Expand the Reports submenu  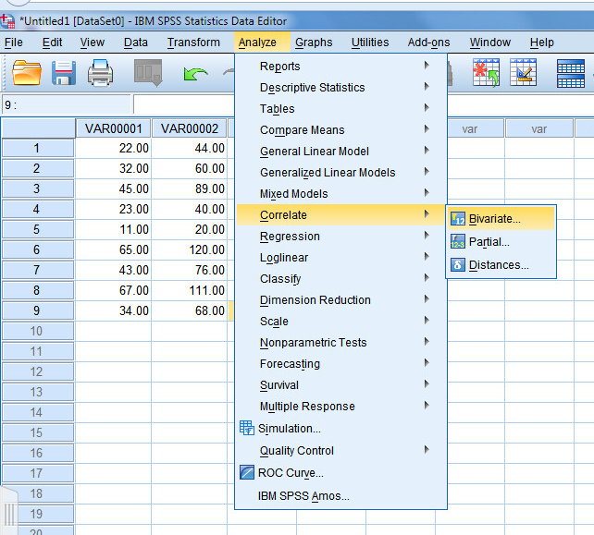[340, 67]
